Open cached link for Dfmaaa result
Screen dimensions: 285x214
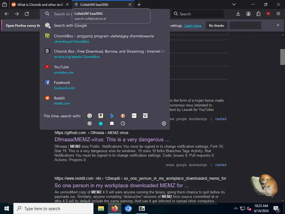pyautogui.click(x=221, y=165)
